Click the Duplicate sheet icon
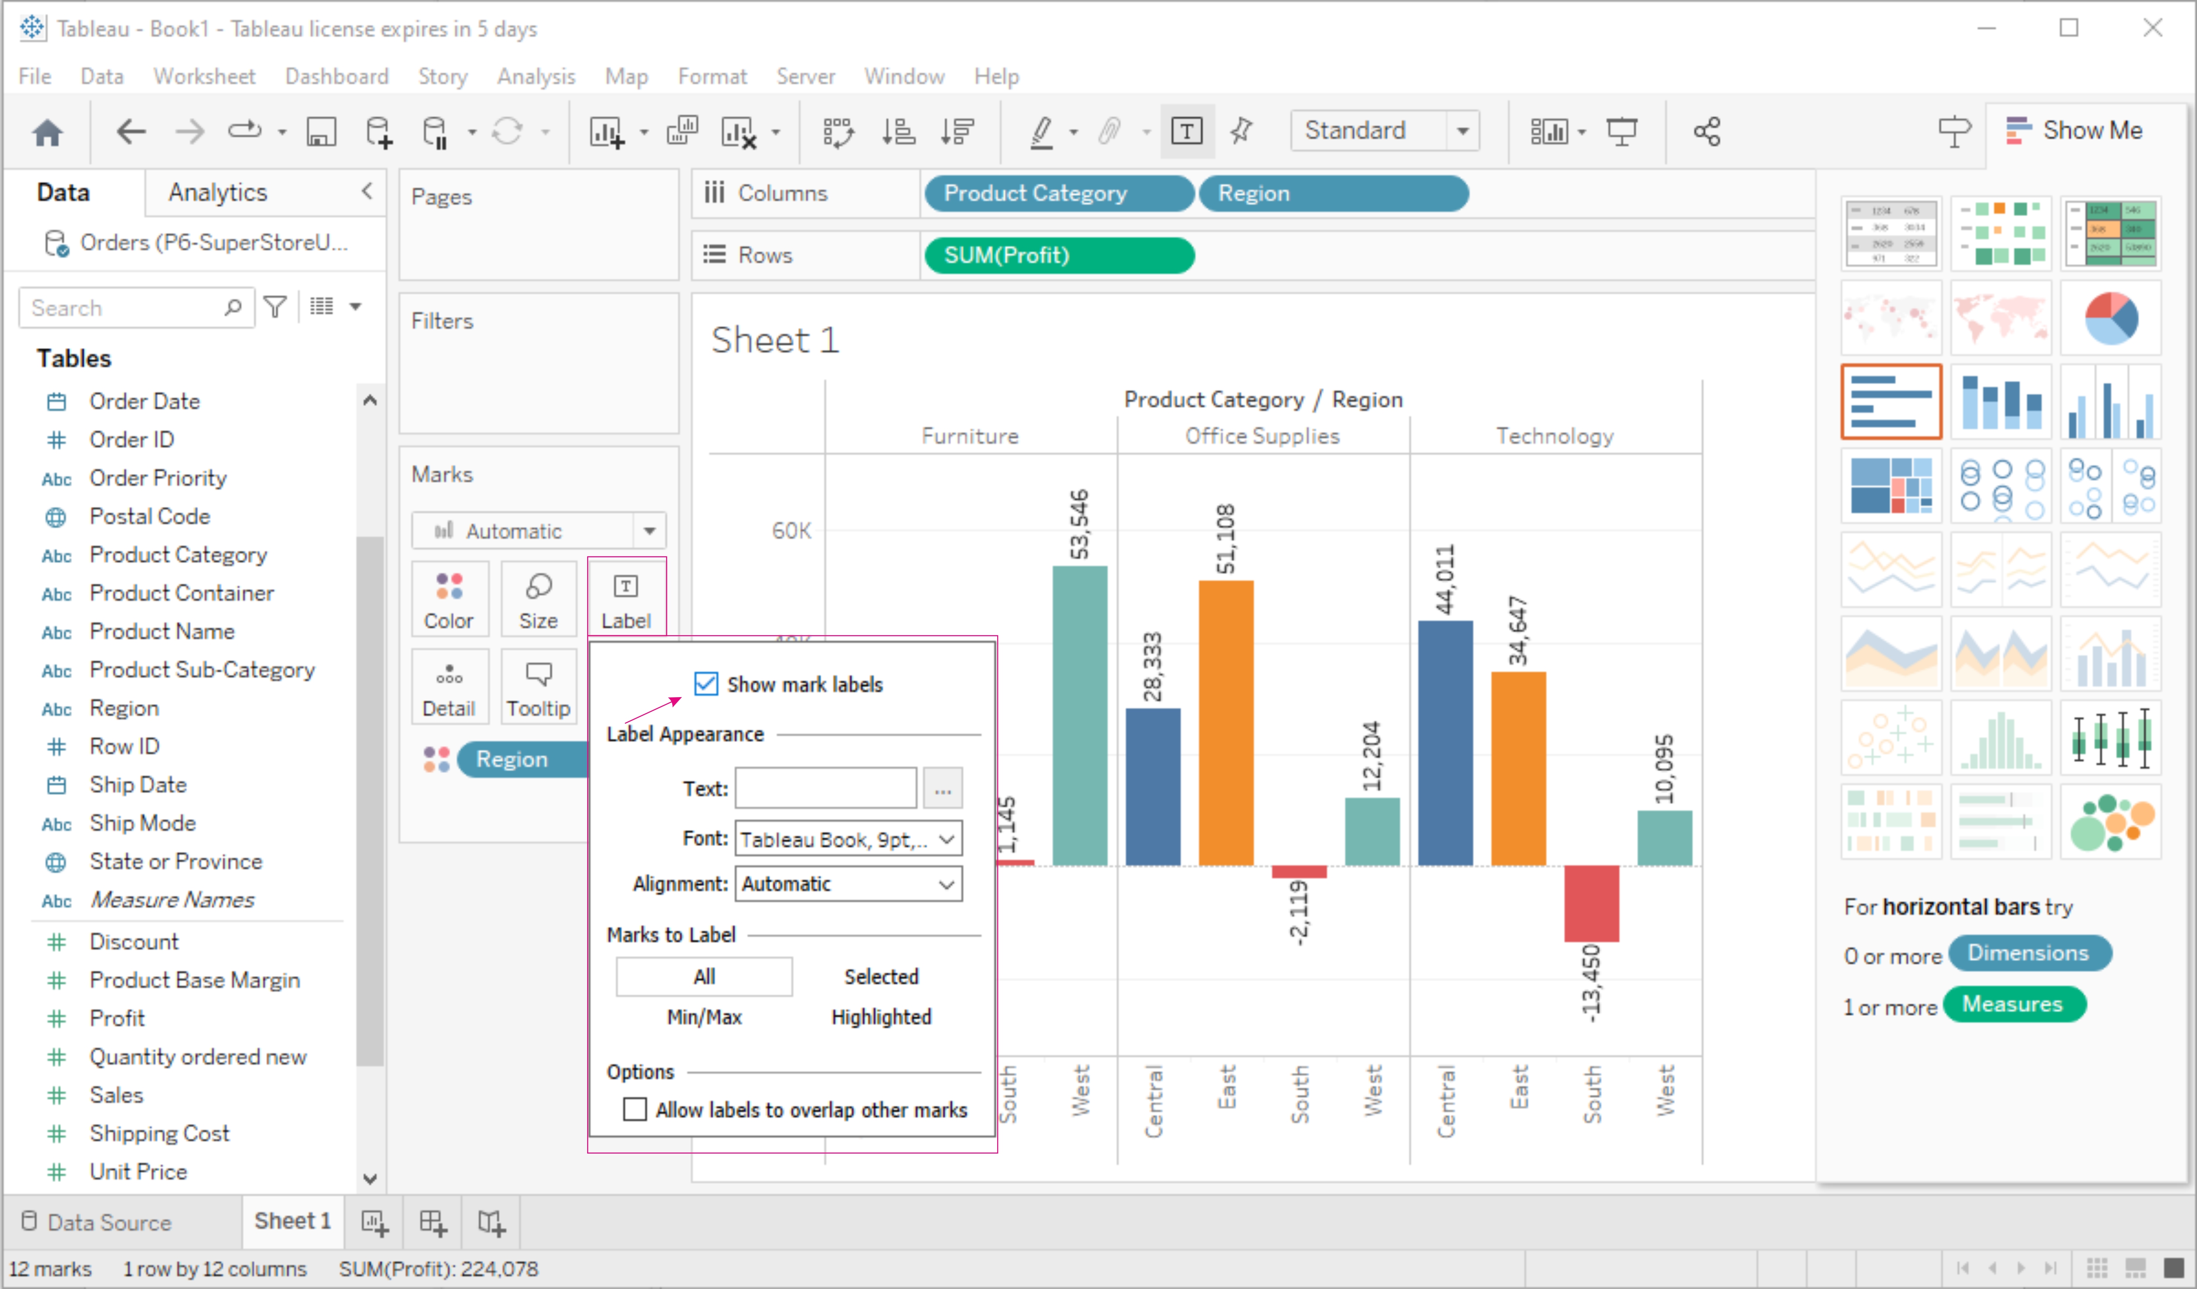This screenshot has height=1289, width=2197. coord(682,132)
